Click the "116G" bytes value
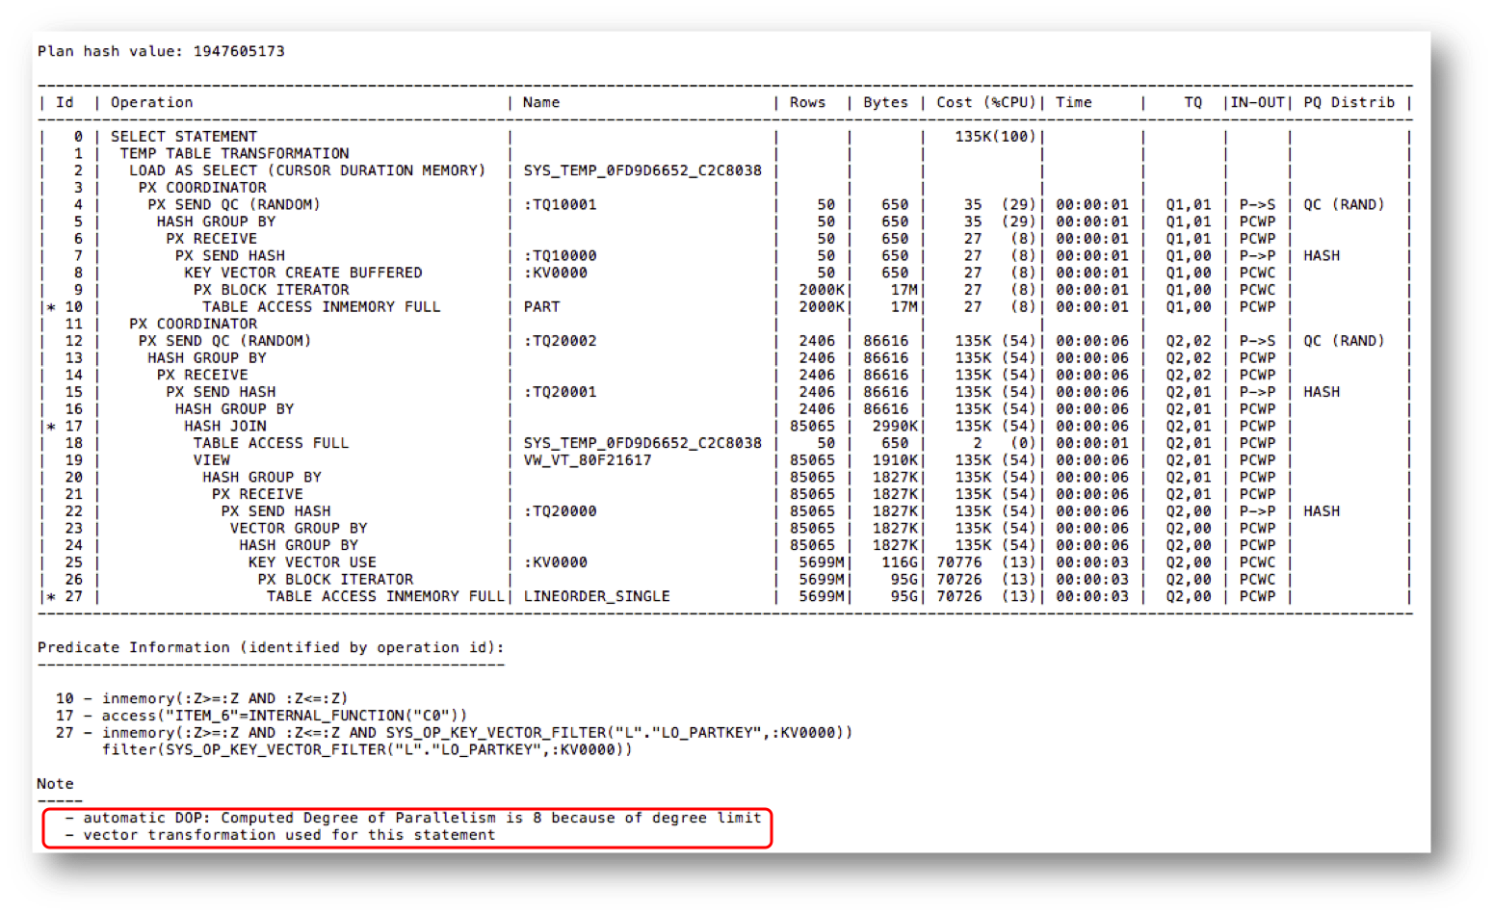 [x=900, y=562]
